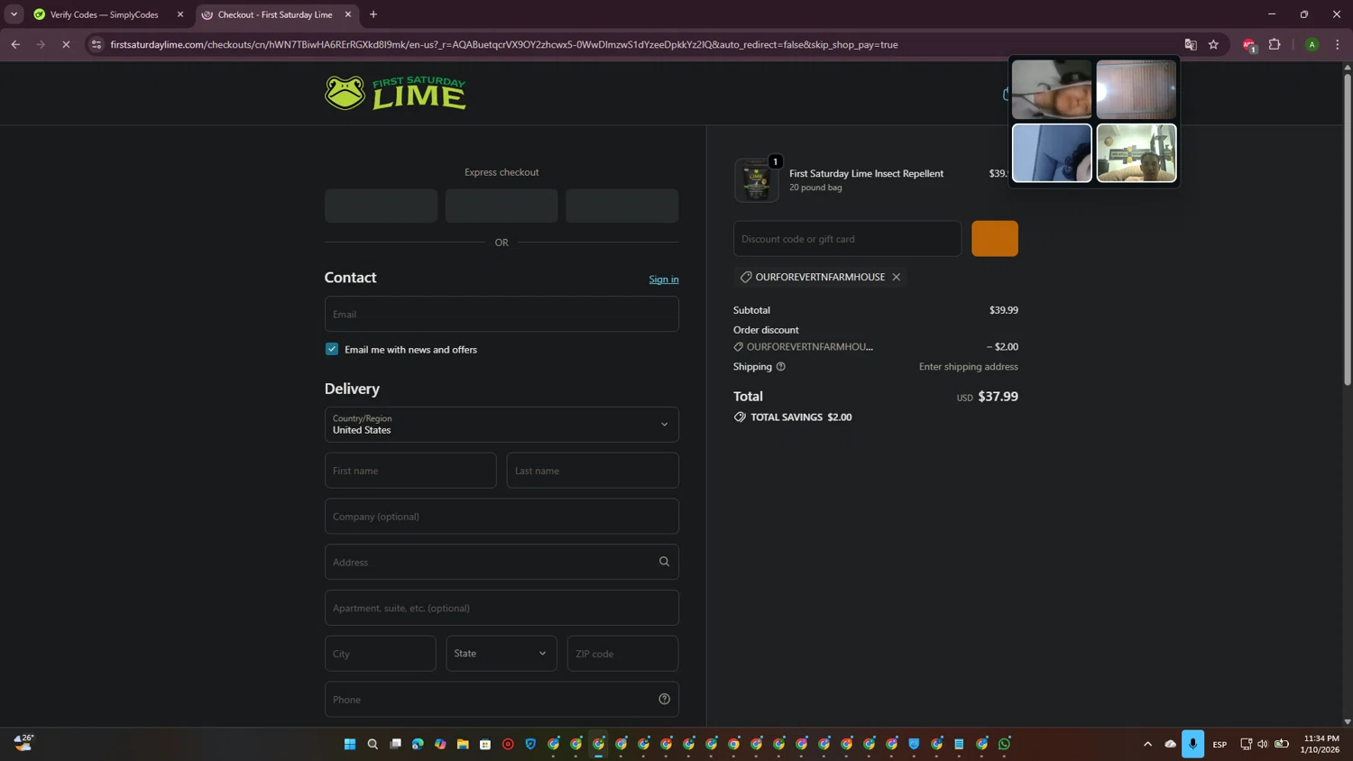The image size is (1353, 761).
Task: Open the ESP language switcher
Action: (1220, 744)
